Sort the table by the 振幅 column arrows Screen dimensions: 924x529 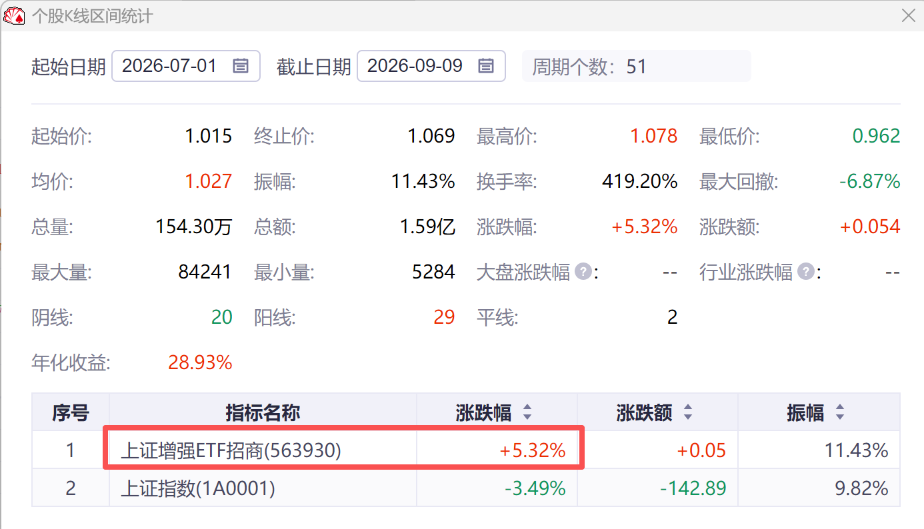pyautogui.click(x=840, y=412)
